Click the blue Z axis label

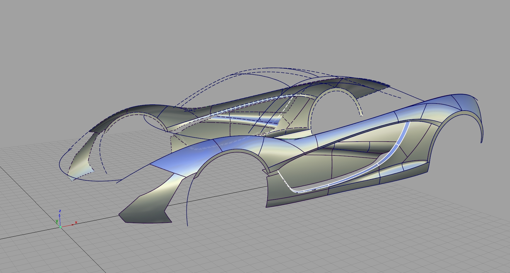pyautogui.click(x=60, y=211)
